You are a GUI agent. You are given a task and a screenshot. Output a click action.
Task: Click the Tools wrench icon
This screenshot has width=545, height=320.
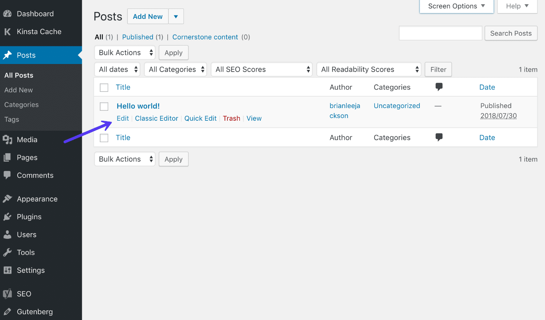7,253
